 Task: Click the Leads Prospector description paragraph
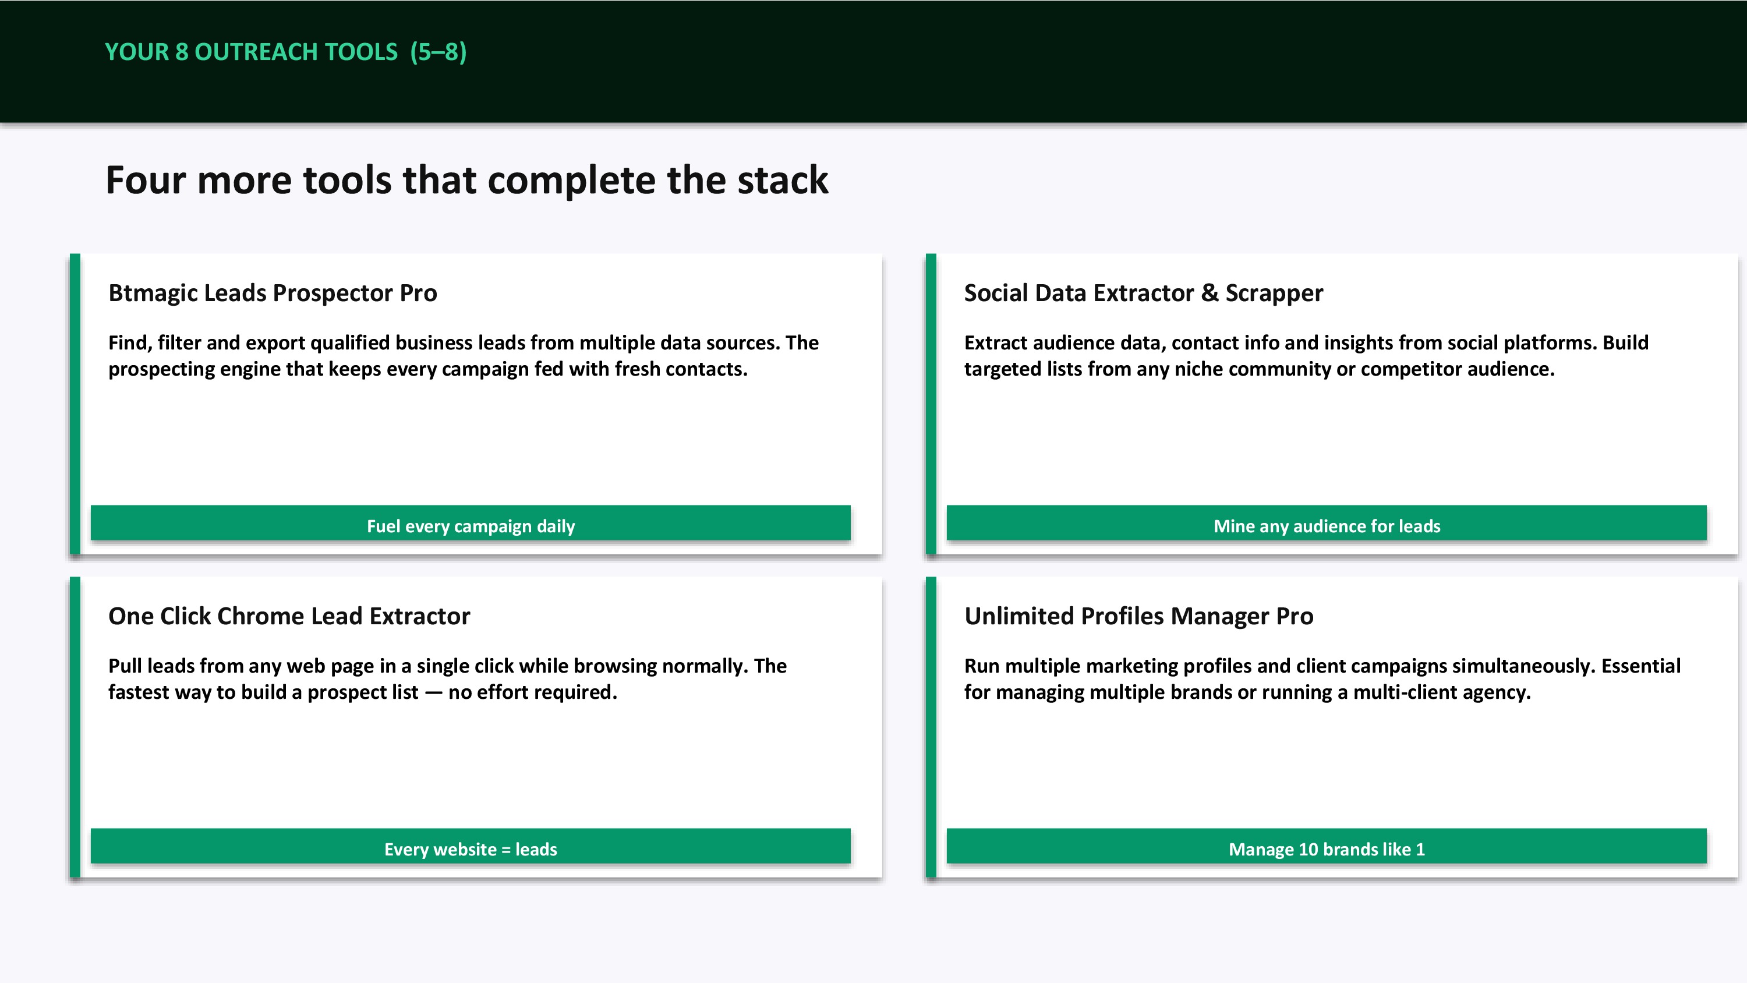[x=463, y=355]
